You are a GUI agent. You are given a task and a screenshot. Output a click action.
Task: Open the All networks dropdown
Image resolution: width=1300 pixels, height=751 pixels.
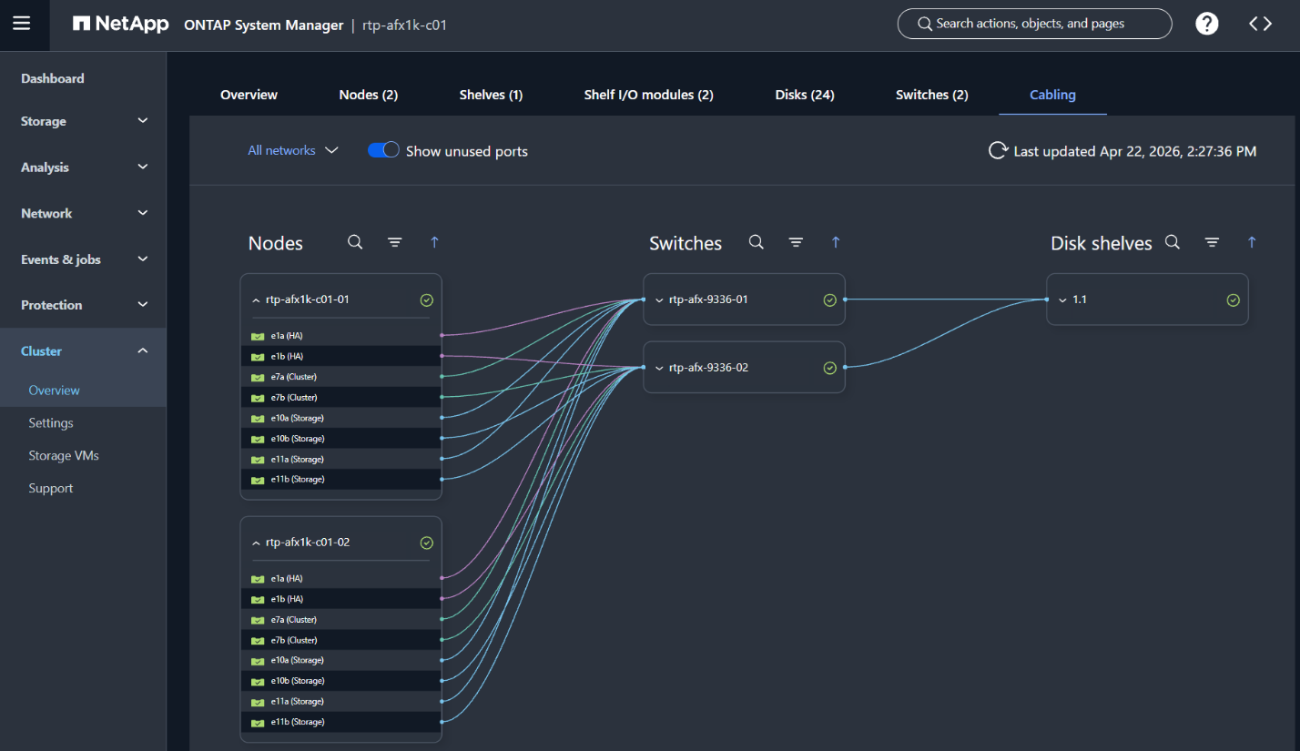point(293,150)
